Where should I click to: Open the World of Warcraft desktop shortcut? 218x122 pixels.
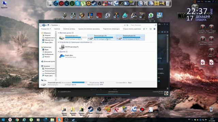(82, 16)
